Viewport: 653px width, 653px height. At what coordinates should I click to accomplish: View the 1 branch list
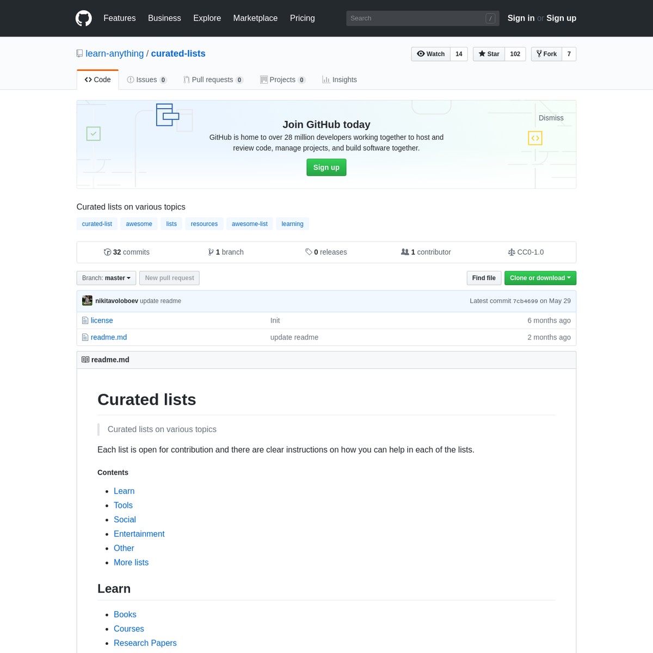pos(226,252)
